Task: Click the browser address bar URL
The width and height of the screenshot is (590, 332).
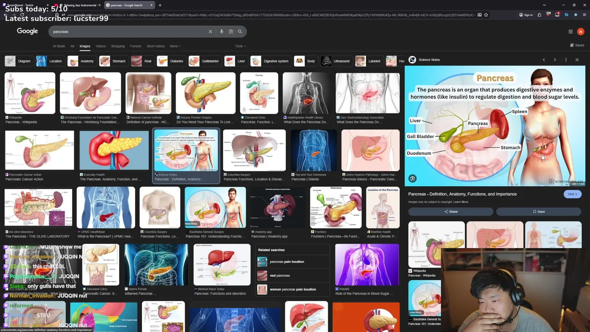Action: (x=272, y=15)
